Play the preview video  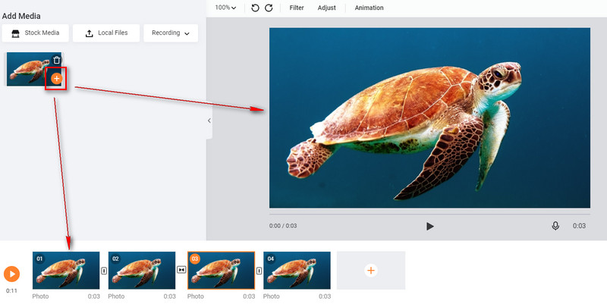[x=429, y=226]
